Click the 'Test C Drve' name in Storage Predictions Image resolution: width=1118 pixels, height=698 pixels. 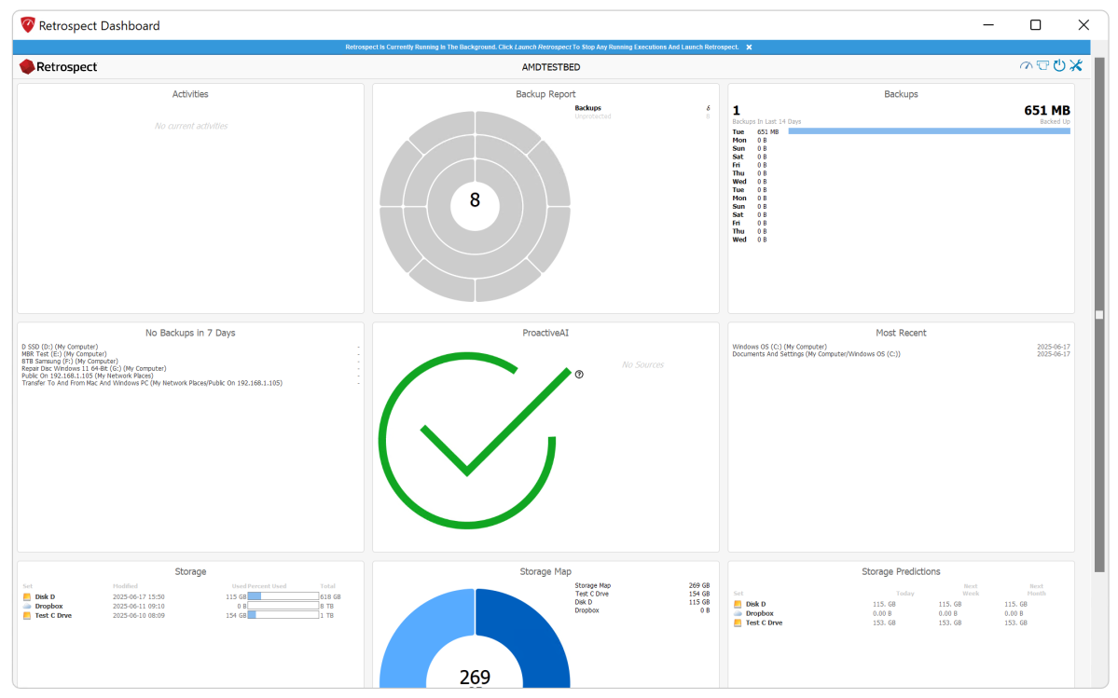(765, 623)
